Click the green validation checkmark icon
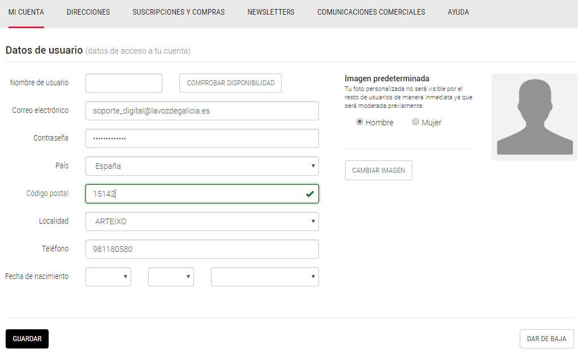Image resolution: width=578 pixels, height=353 pixels. [x=310, y=194]
